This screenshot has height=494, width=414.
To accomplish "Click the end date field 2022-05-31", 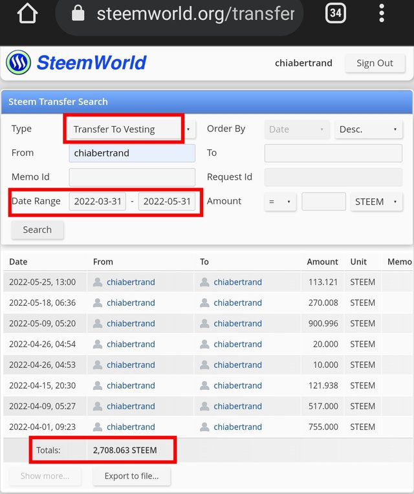I will [x=167, y=201].
